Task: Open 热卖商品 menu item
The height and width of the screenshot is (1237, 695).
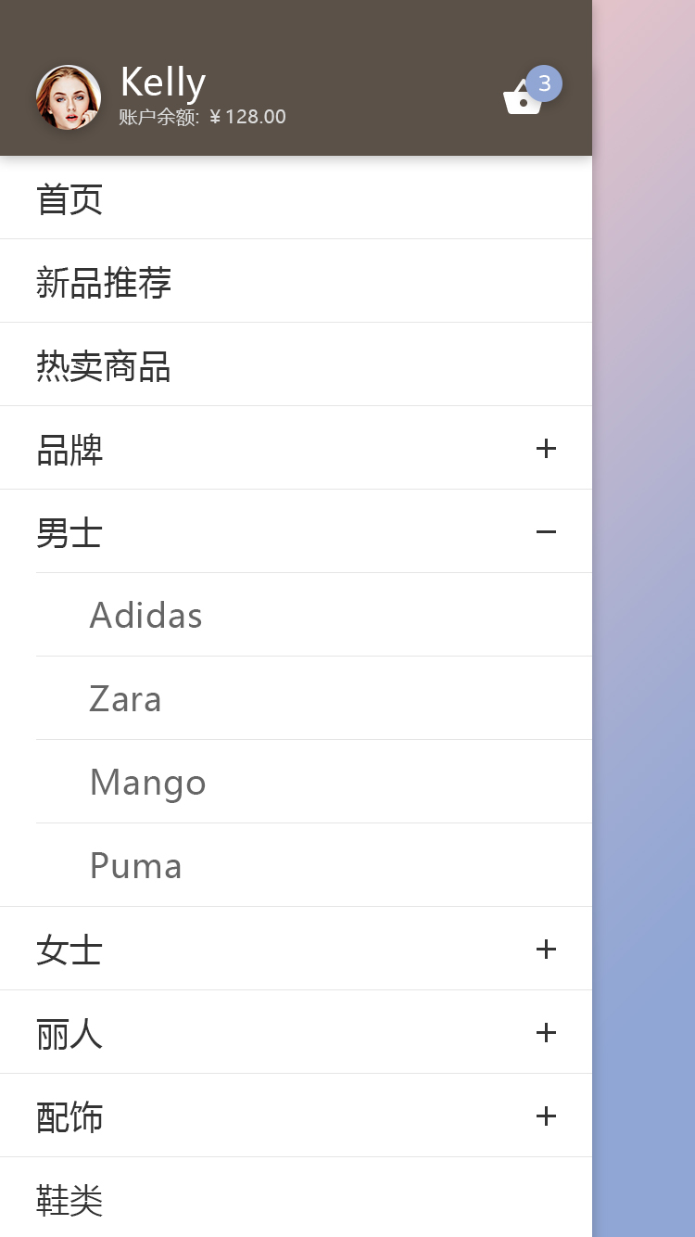Action: coord(296,364)
